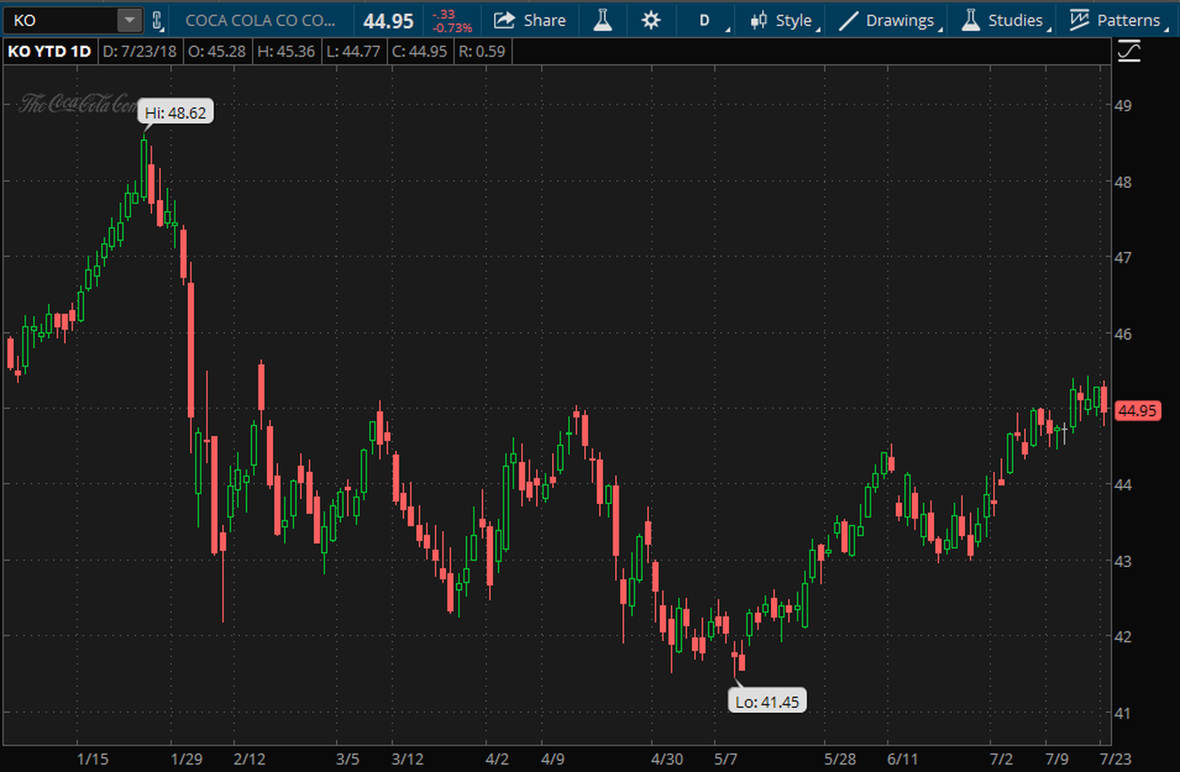Open the D timeframe dropdown
Screen dimensions: 1180x772
coord(705,20)
